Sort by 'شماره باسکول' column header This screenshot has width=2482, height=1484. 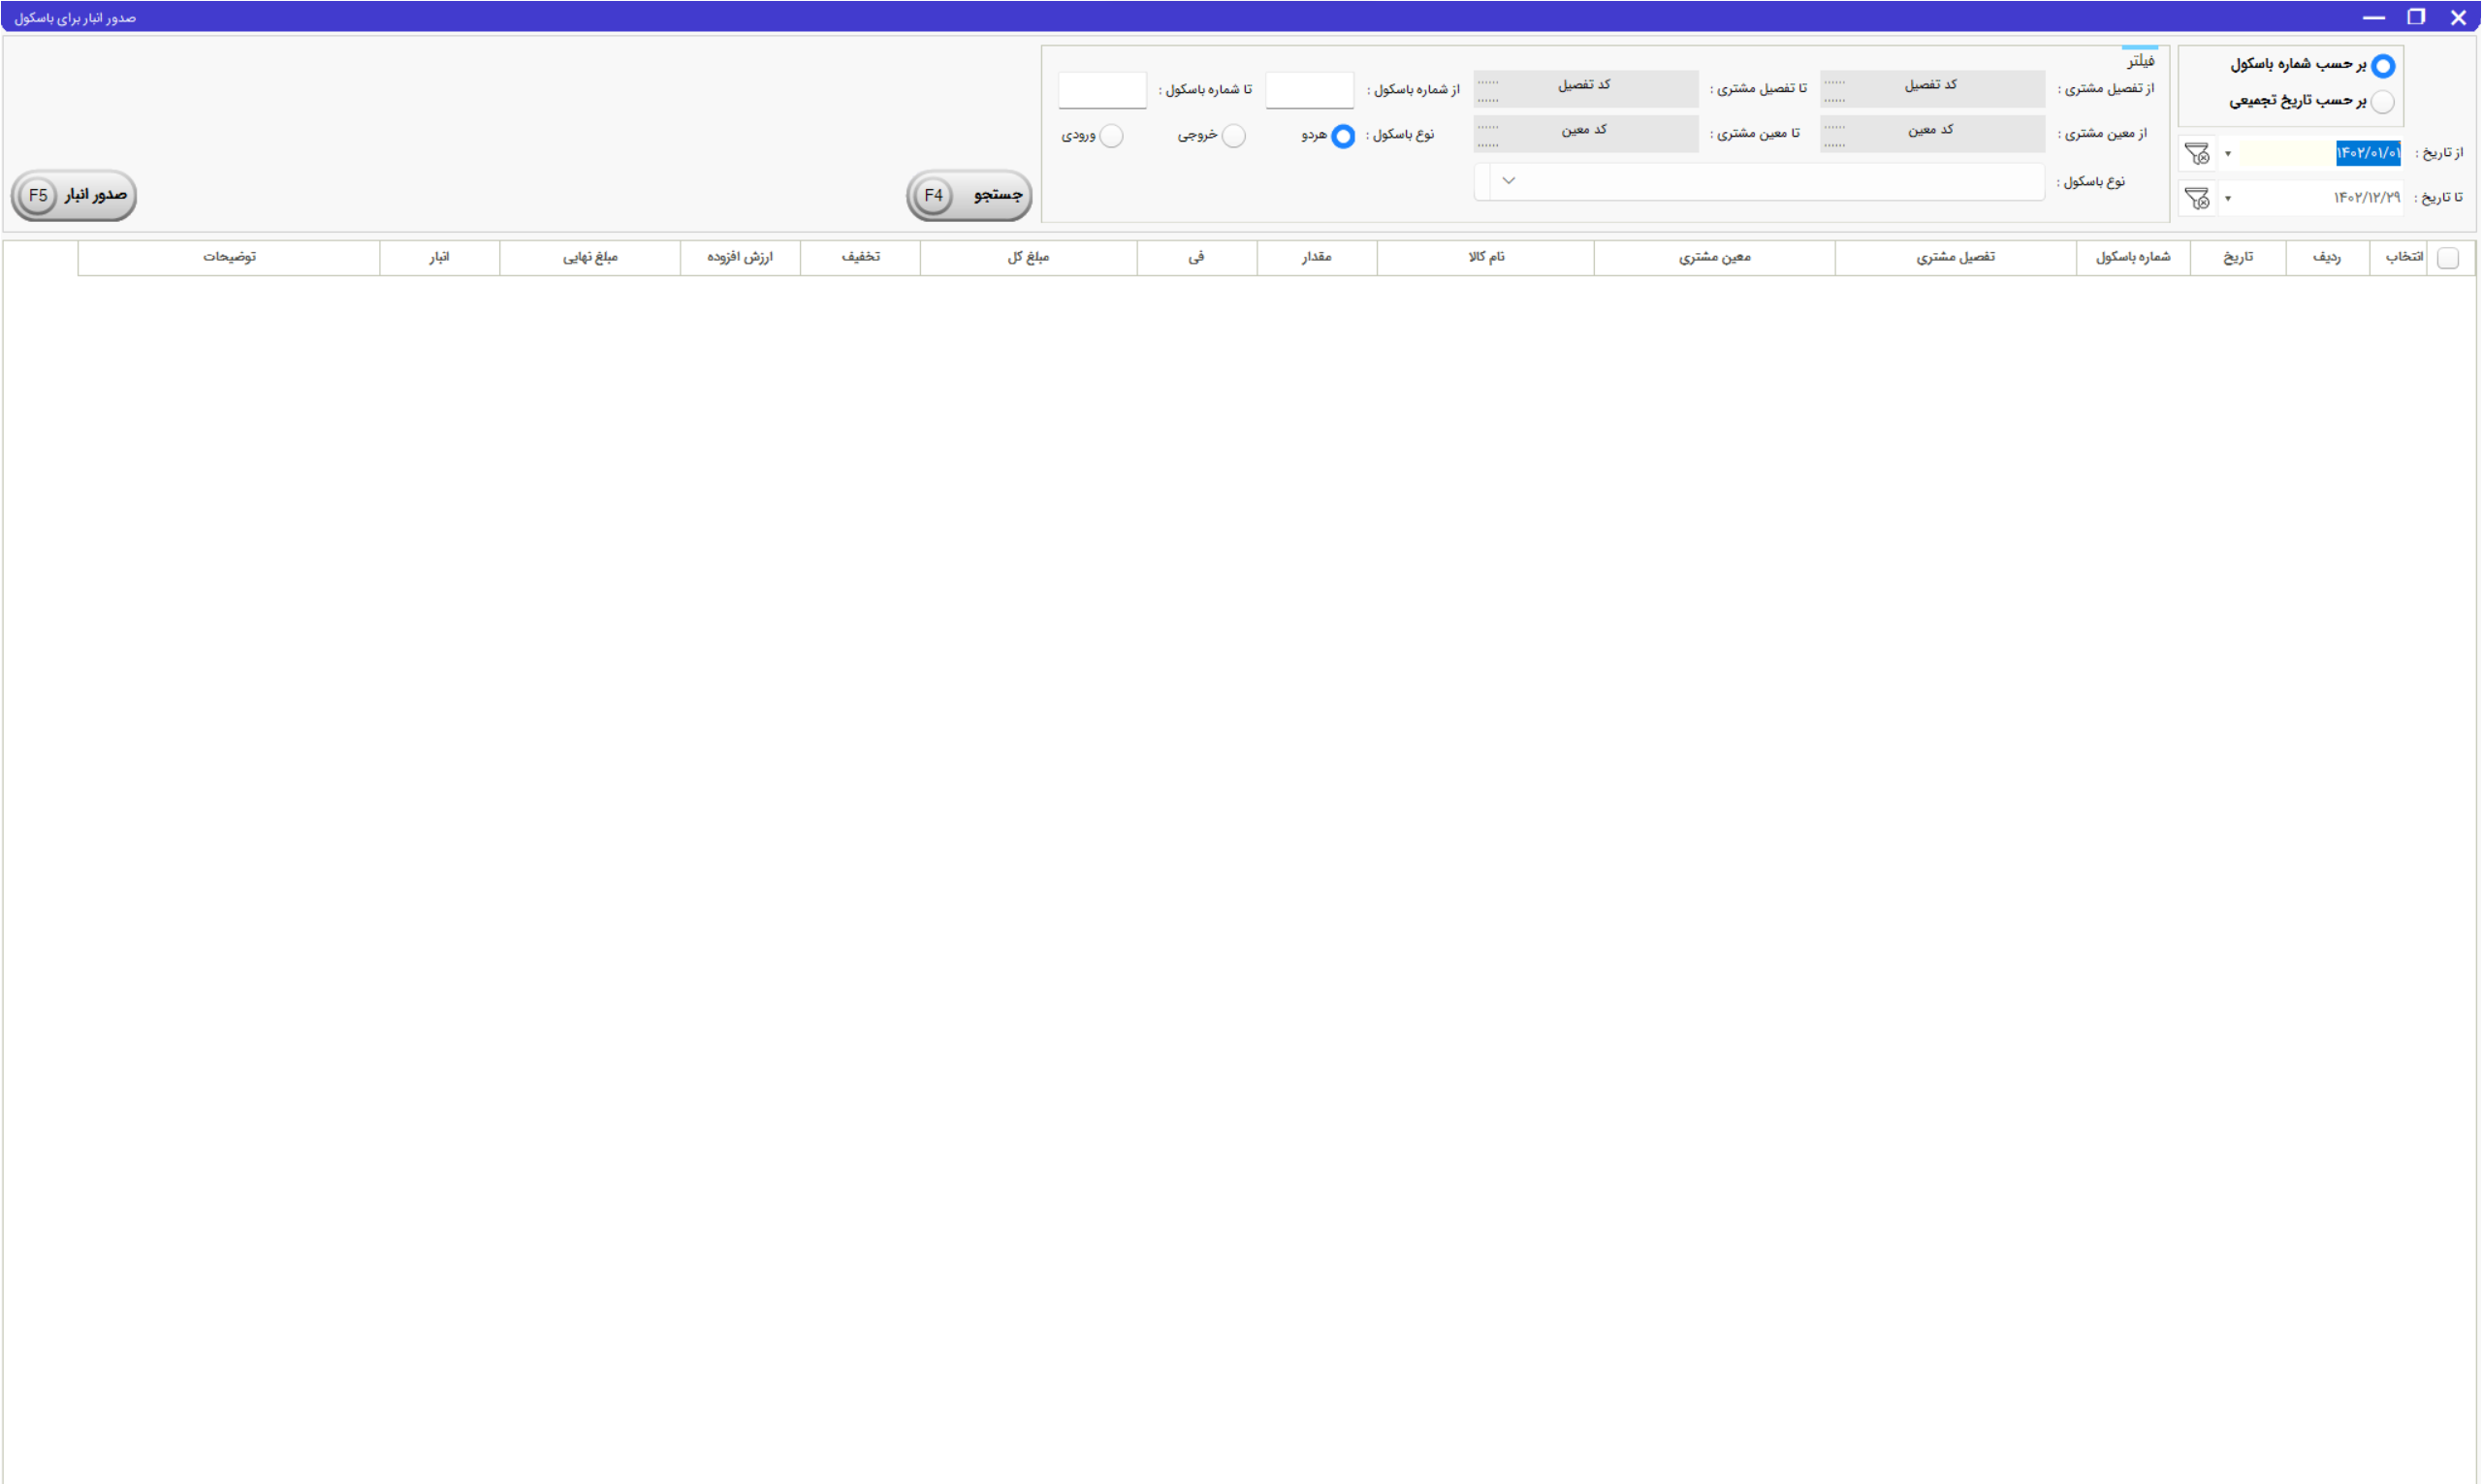pyautogui.click(x=2132, y=257)
